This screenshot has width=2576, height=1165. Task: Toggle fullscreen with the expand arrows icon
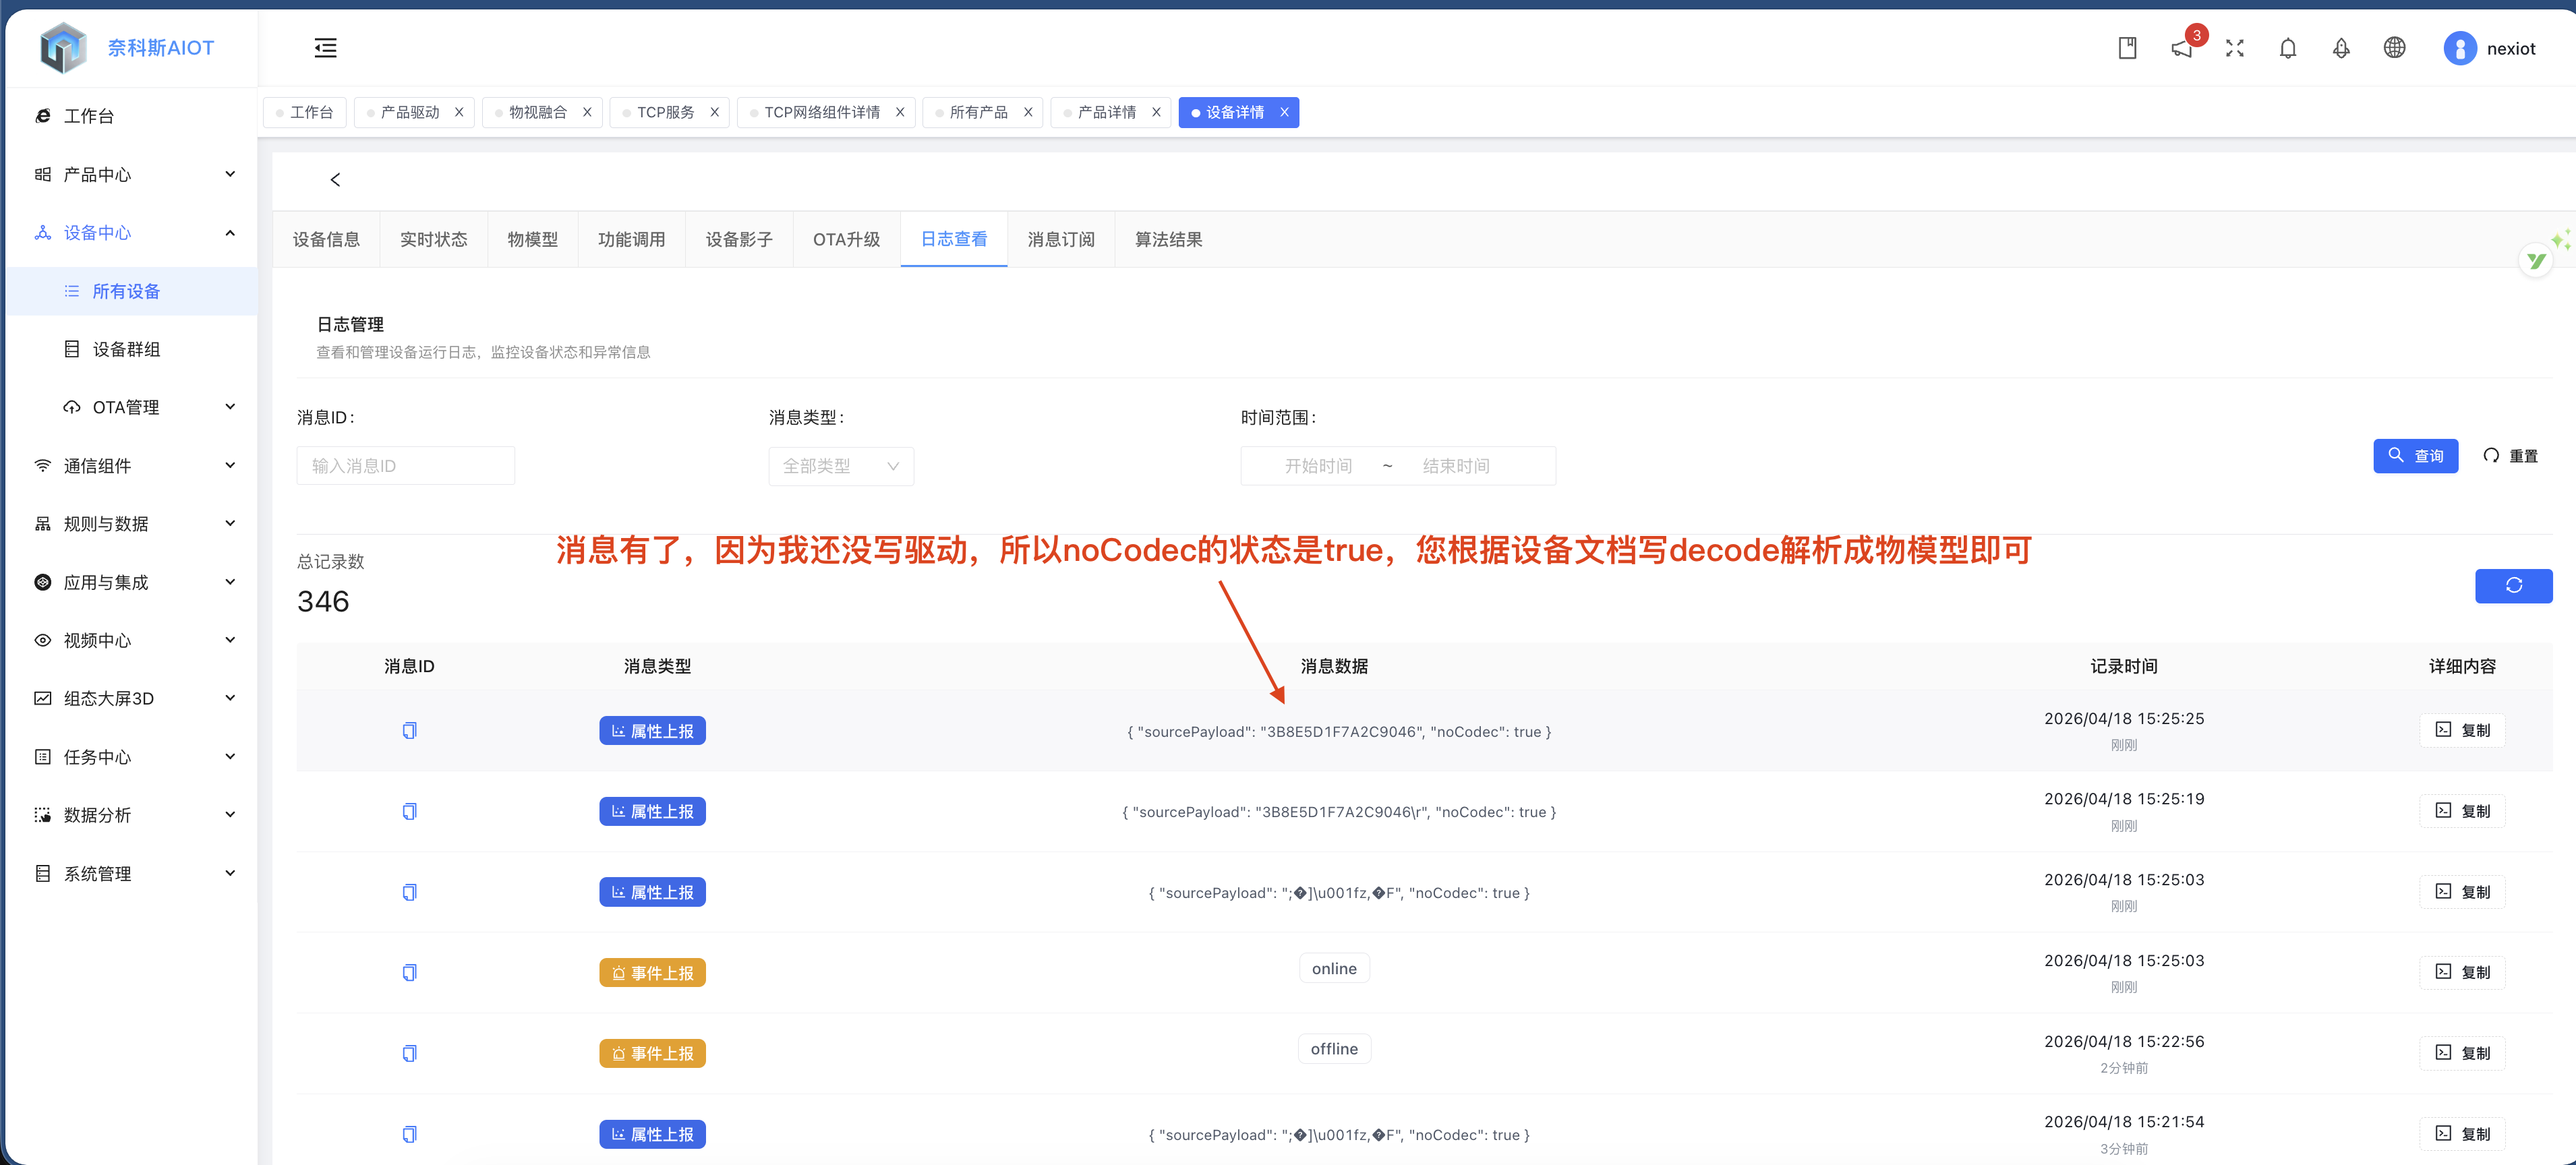(x=2235, y=48)
